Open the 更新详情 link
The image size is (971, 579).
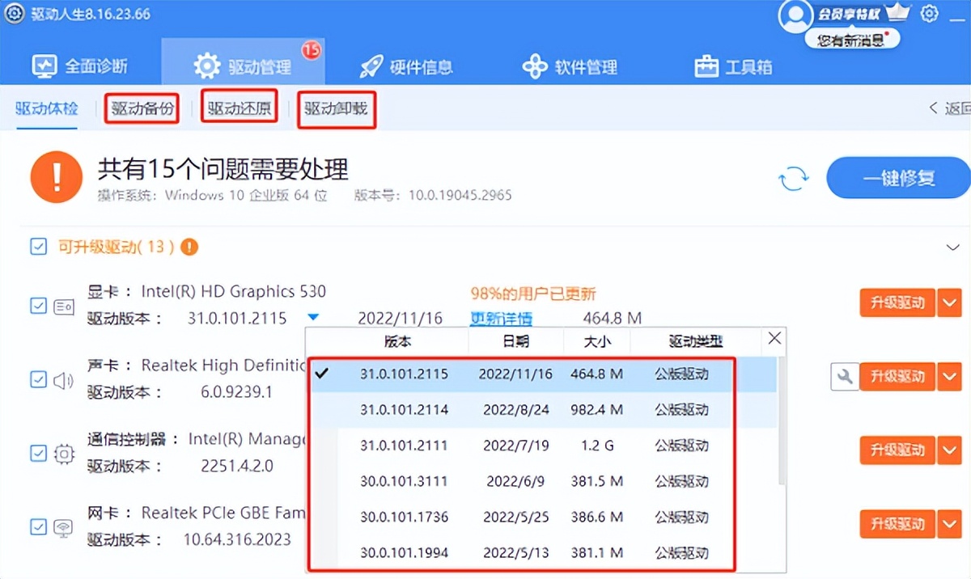501,319
